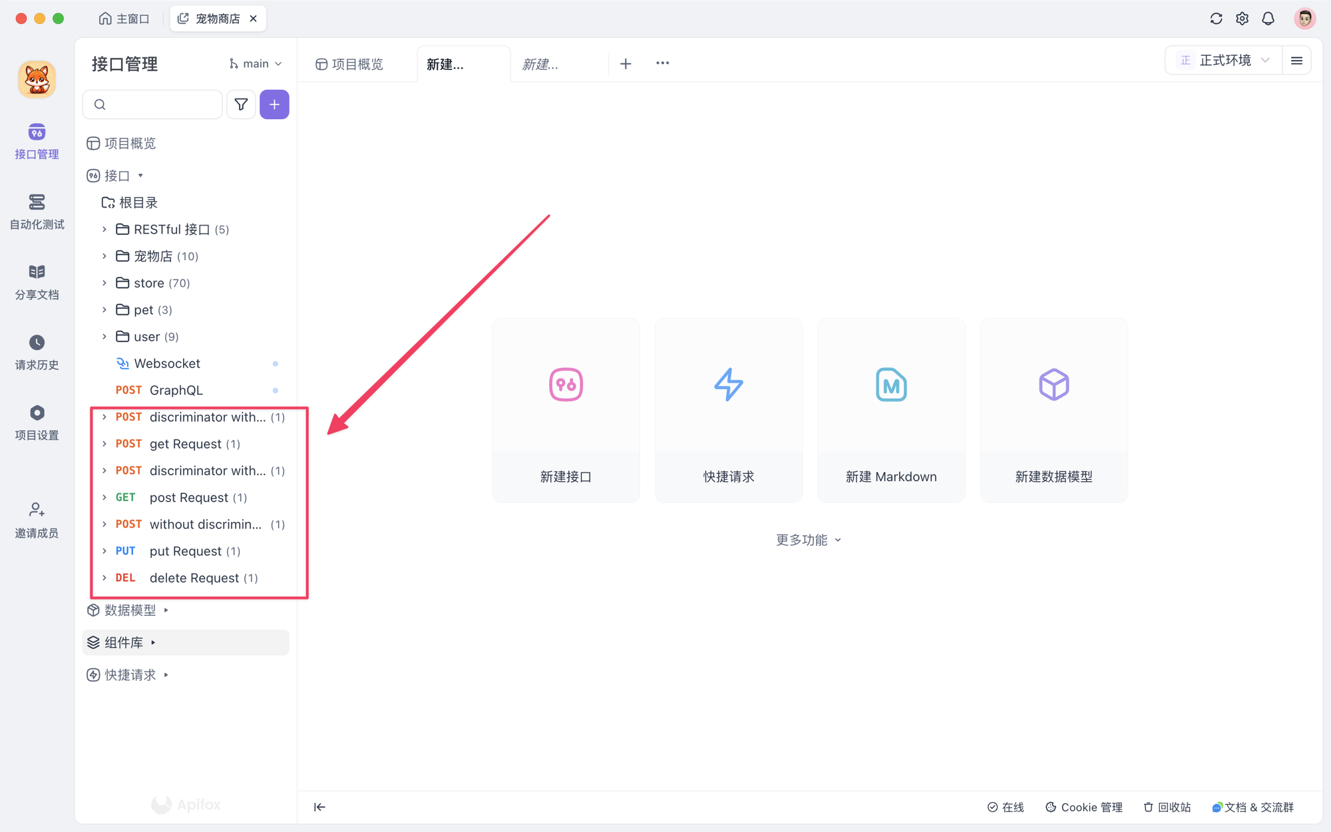Click the 新建接口 card
Image resolution: width=1331 pixels, height=832 pixels.
566,410
